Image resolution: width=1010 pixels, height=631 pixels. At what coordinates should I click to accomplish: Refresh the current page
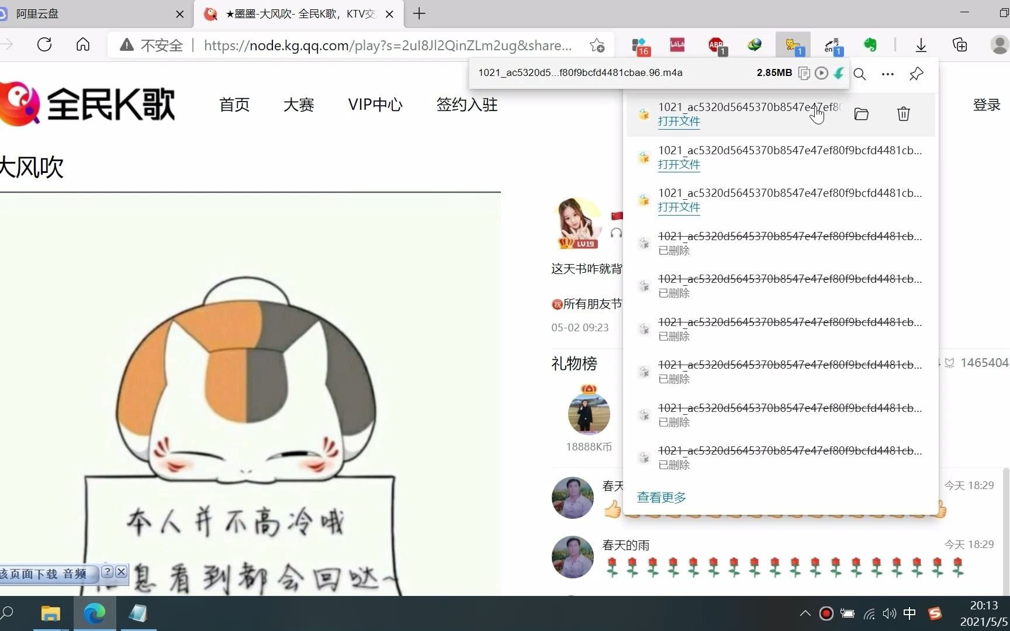(x=44, y=45)
